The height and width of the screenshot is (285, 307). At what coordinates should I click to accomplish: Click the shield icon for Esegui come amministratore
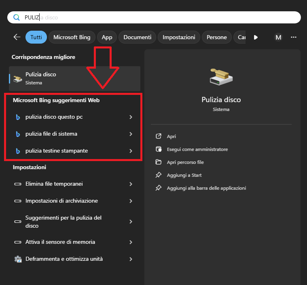pos(159,149)
